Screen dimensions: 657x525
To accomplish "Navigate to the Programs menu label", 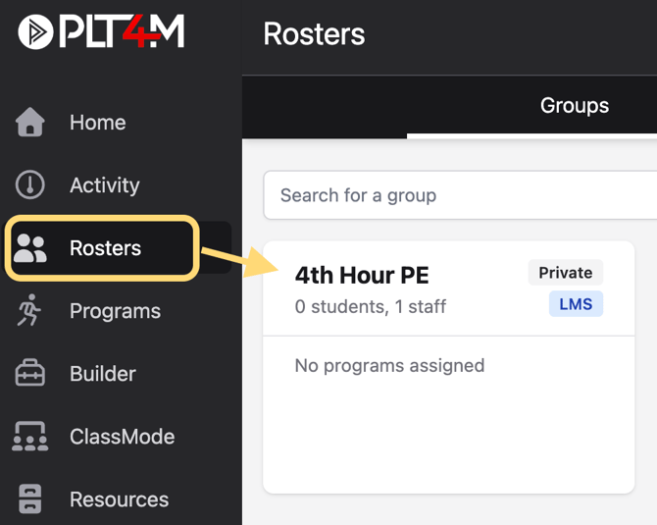I will pos(116,311).
